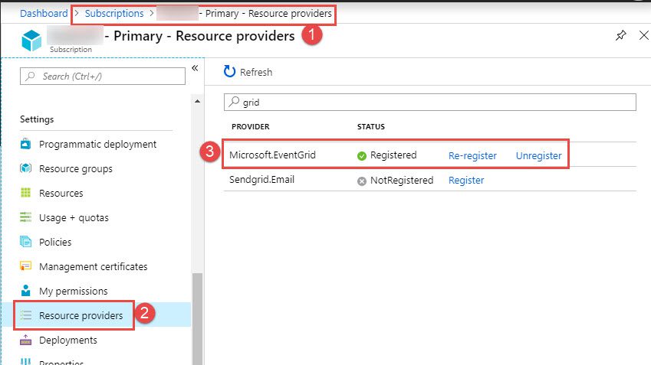
Task: Close the Resource providers blade
Action: pos(644,35)
